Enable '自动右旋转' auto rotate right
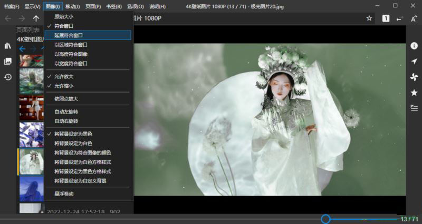The width and height of the screenshot is (422, 224). click(88, 121)
